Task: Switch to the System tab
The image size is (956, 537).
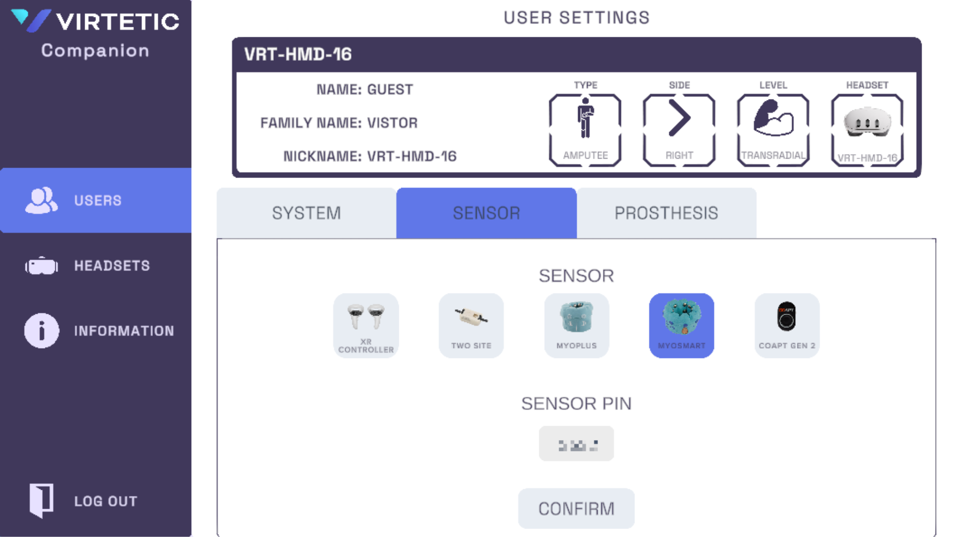Action: coord(306,213)
